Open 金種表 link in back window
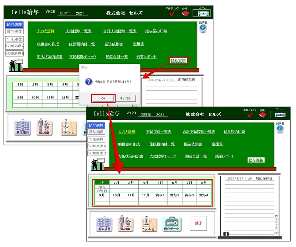Screen dimensions: 296x247 [139, 44]
